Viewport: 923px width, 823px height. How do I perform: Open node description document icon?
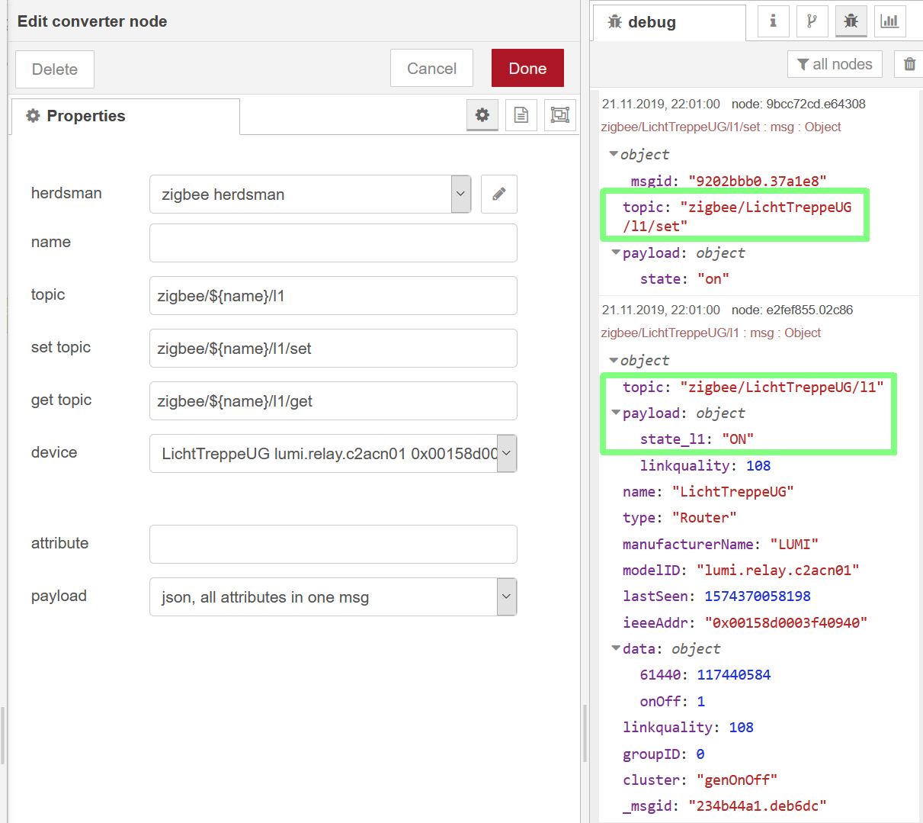click(521, 115)
